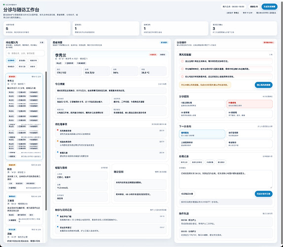Image resolution: width=283 pixels, height=247 pixels.
Task: Click the yellow warning banner beside 确认高风险提醒
Action: (x=205, y=85)
